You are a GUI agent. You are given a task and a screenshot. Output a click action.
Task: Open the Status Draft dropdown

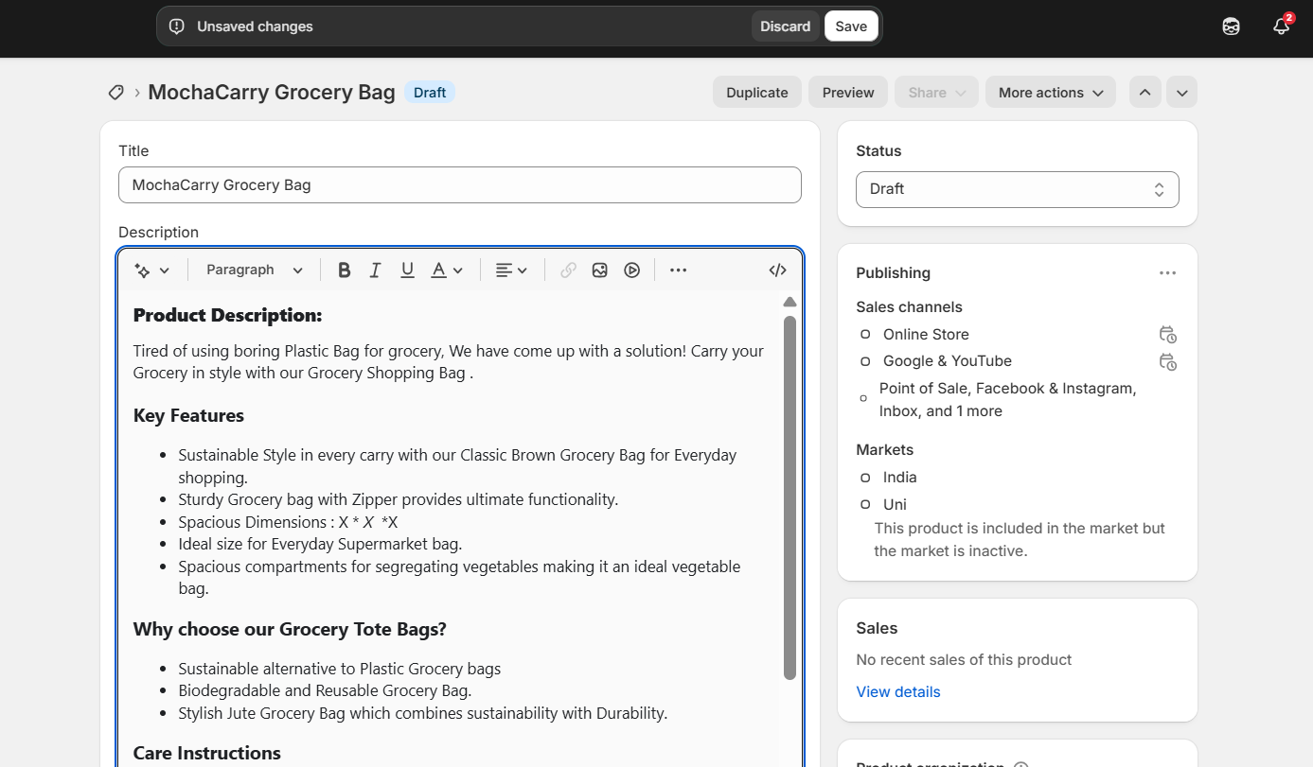[x=1018, y=189]
